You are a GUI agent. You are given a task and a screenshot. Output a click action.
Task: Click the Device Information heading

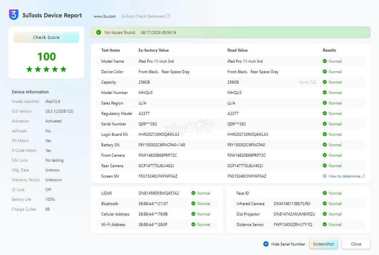click(30, 92)
